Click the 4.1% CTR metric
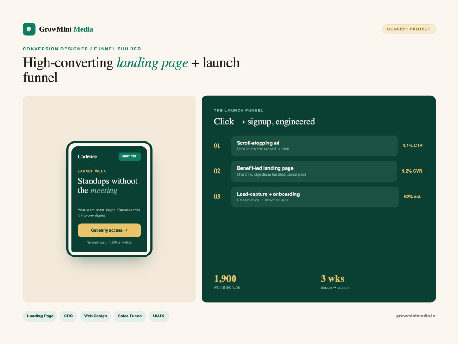The width and height of the screenshot is (458, 344). pyautogui.click(x=413, y=146)
